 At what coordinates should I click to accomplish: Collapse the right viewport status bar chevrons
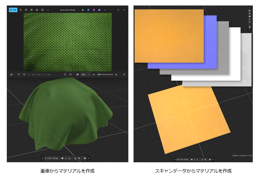pos(213,159)
